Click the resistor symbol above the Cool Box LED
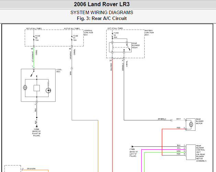The height and width of the screenshot is (172, 216). pyautogui.click(x=48, y=84)
